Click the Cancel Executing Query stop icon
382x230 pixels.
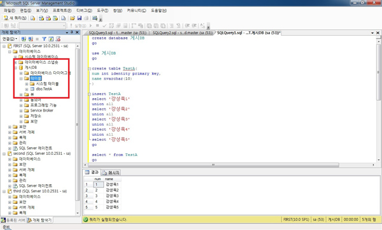(97, 25)
